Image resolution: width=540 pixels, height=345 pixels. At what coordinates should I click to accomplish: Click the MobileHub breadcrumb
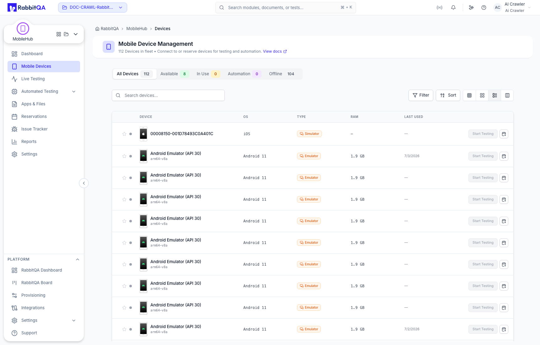(x=137, y=29)
